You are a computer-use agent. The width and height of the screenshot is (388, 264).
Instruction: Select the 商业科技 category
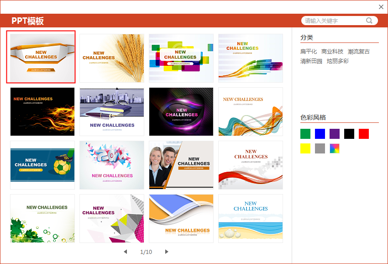tap(332, 52)
